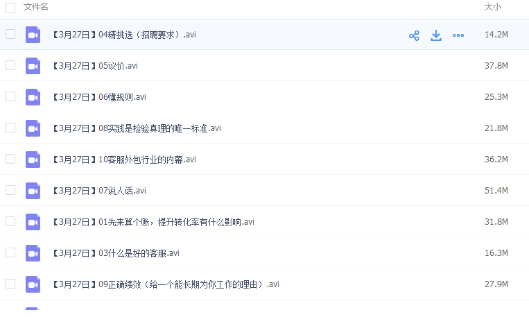This screenshot has width=529, height=326.
Task: Click video icon of 06懂规则.avi
Action: [x=33, y=97]
